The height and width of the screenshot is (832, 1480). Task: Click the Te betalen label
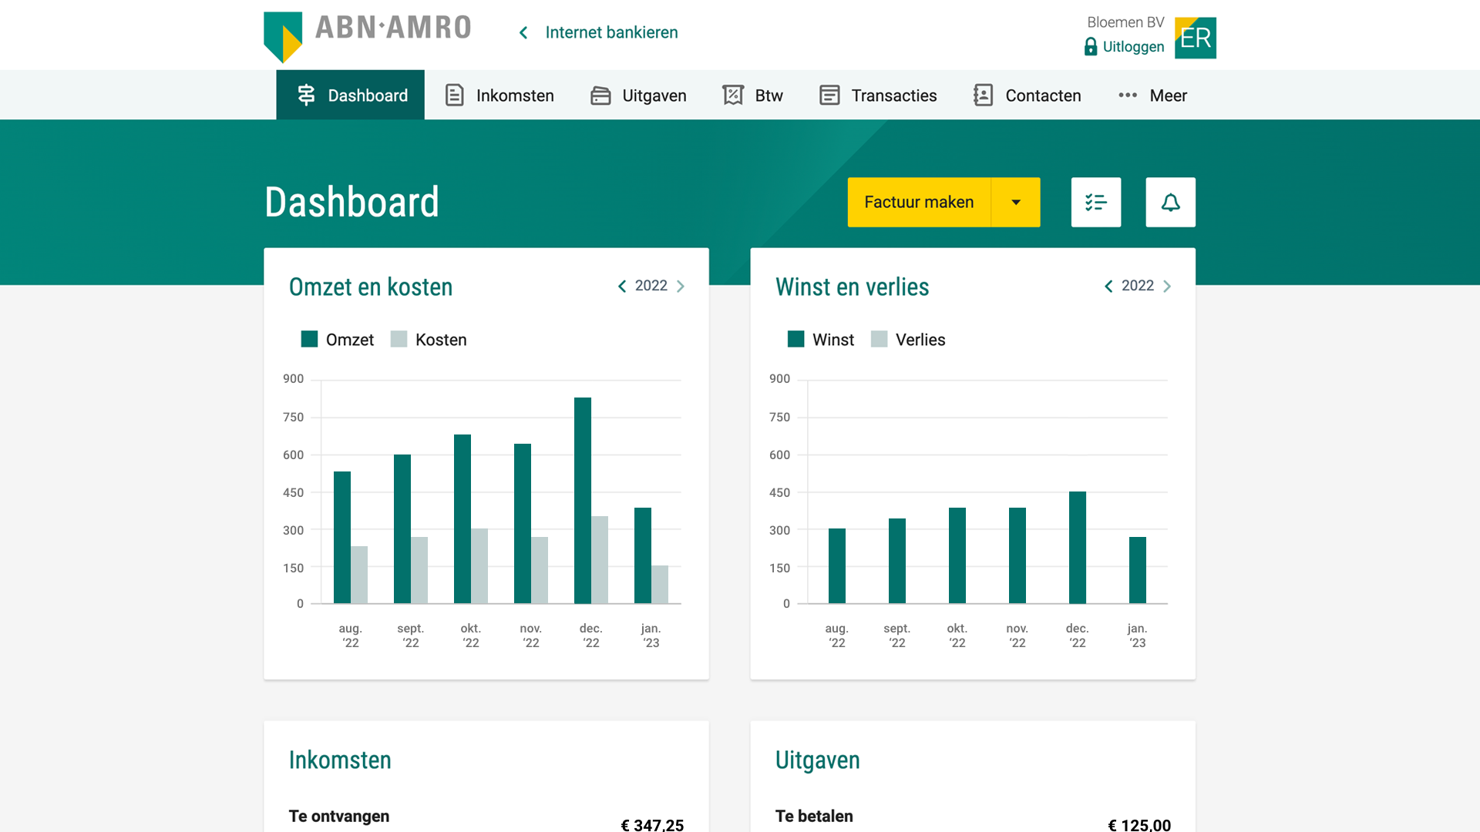tap(814, 816)
